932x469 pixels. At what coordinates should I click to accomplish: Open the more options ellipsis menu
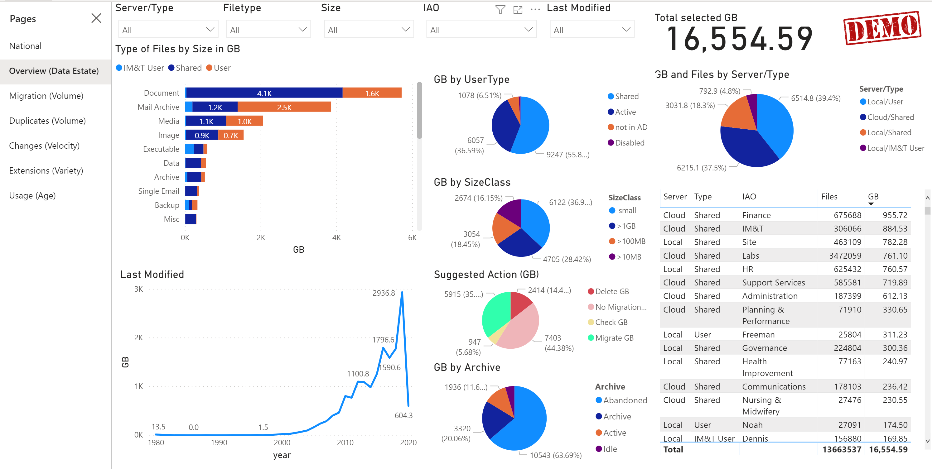tap(535, 10)
